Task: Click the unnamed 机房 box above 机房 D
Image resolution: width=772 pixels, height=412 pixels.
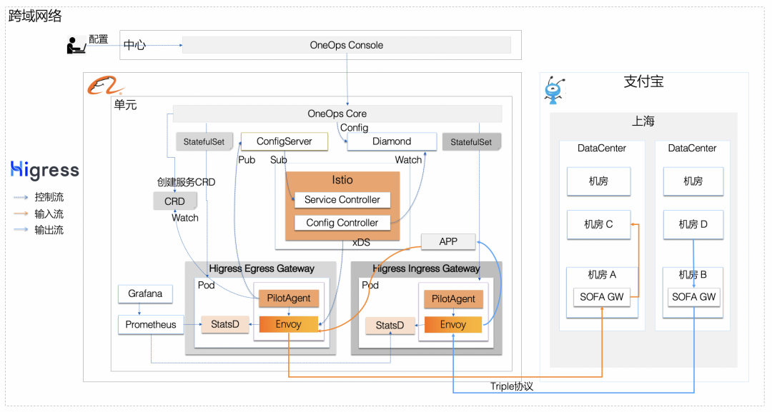Action: tap(693, 181)
